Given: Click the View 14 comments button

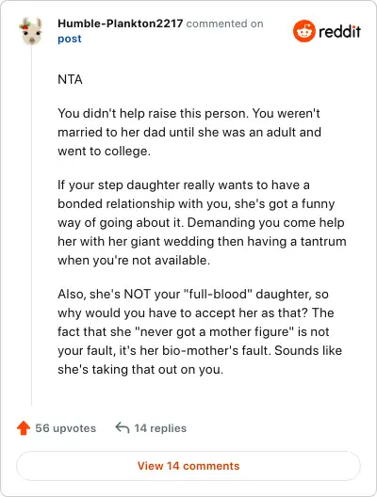Looking at the screenshot, I should point(188,466).
